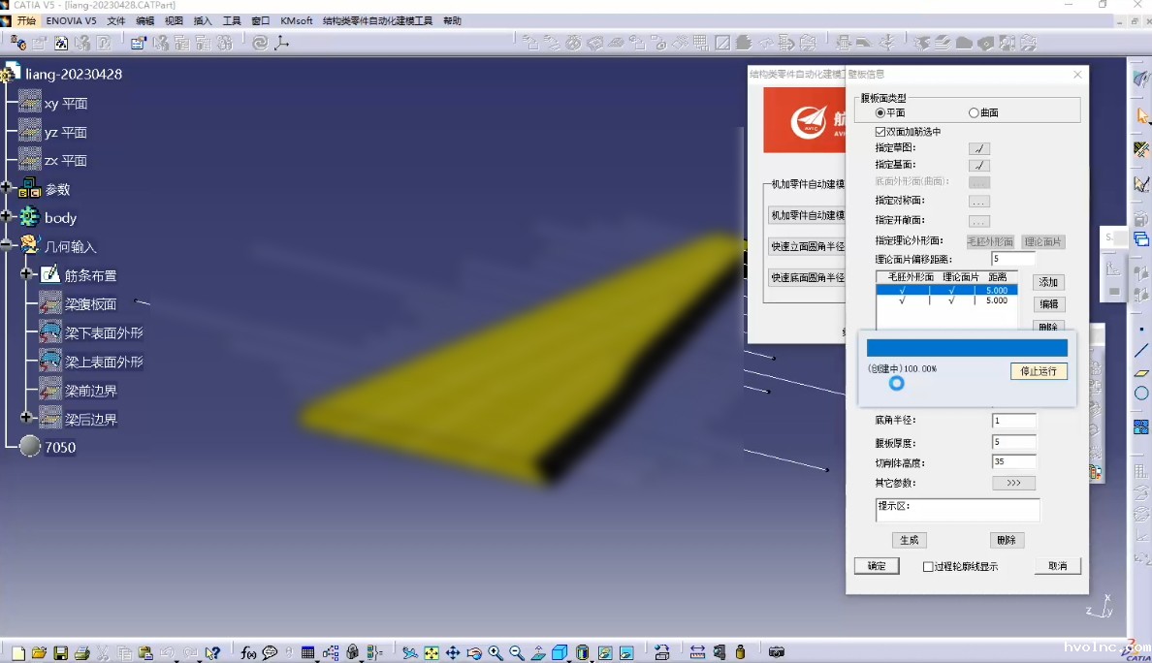The image size is (1152, 663).
Task: Click the Fit All In view icon
Action: coord(432,653)
